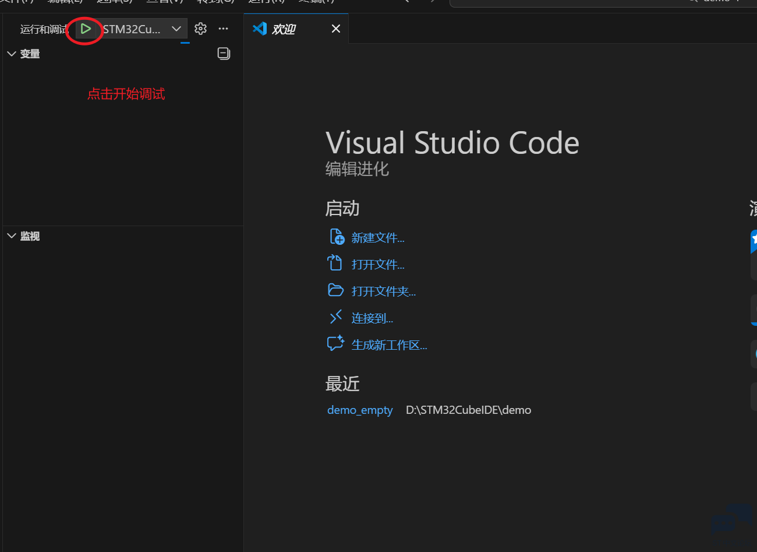The image size is (757, 552).
Task: Start debugging with the green play button
Action: (86, 29)
